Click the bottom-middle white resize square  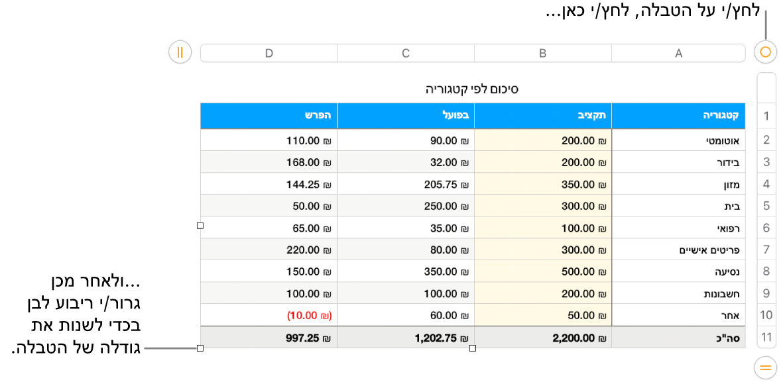click(473, 348)
